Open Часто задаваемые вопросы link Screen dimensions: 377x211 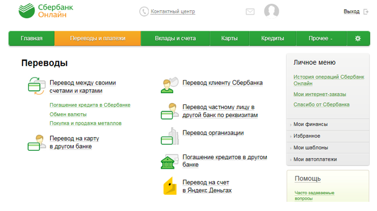pos(314,196)
